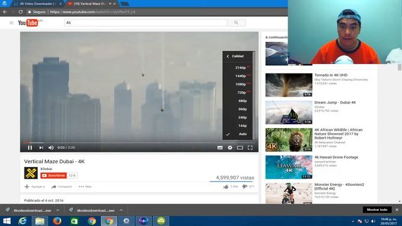The height and width of the screenshot is (226, 402).
Task: Close the downloads bar
Action: pyautogui.click(x=397, y=210)
